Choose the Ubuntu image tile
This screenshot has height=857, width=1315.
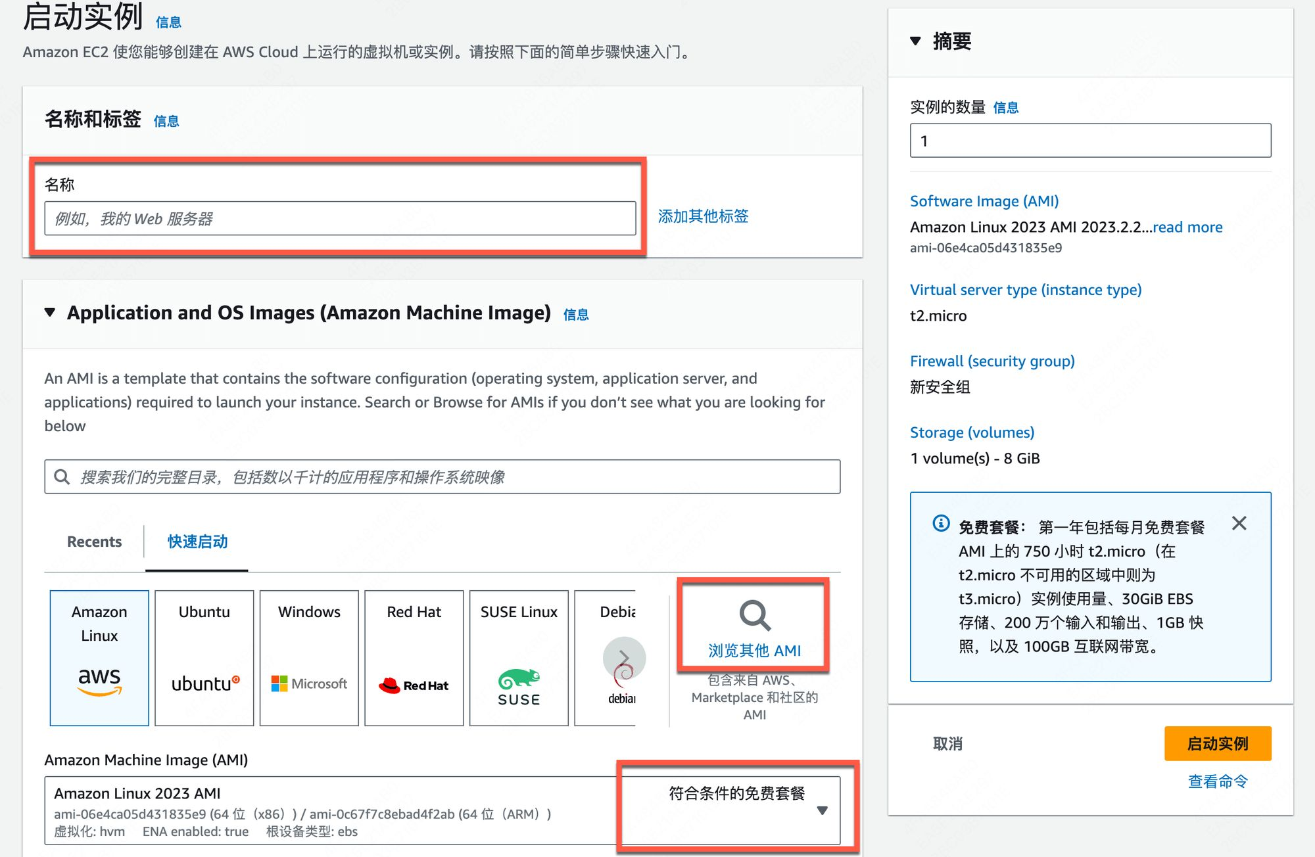click(x=204, y=657)
